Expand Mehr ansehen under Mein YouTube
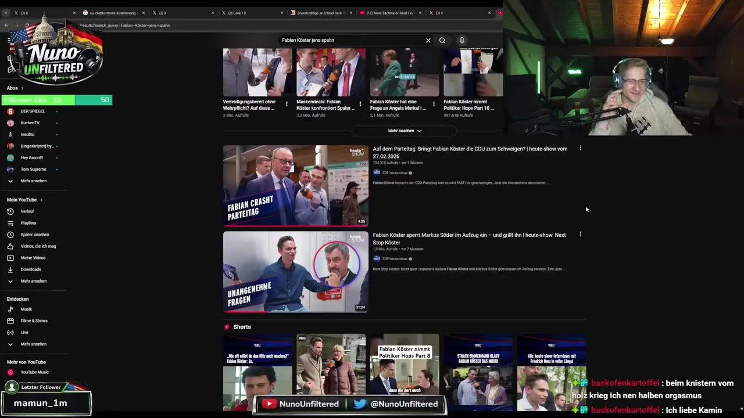 pos(33,281)
